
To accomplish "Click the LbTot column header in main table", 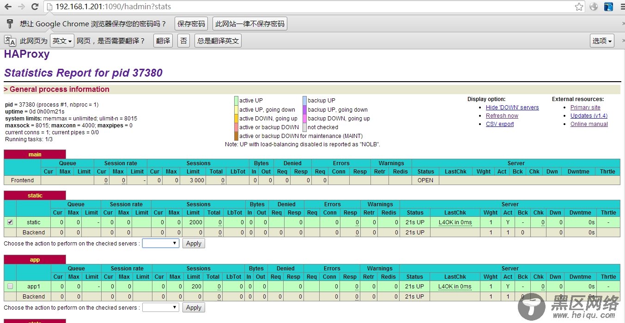I will (x=238, y=172).
